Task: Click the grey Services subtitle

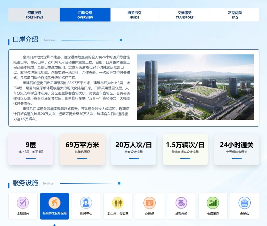Action: (x=48, y=183)
